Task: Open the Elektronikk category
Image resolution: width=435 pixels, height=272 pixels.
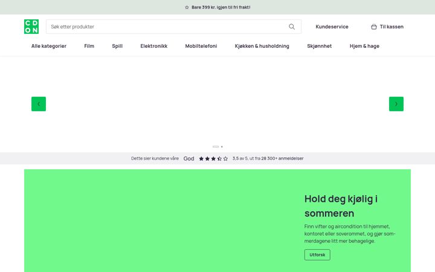Action: (153, 46)
